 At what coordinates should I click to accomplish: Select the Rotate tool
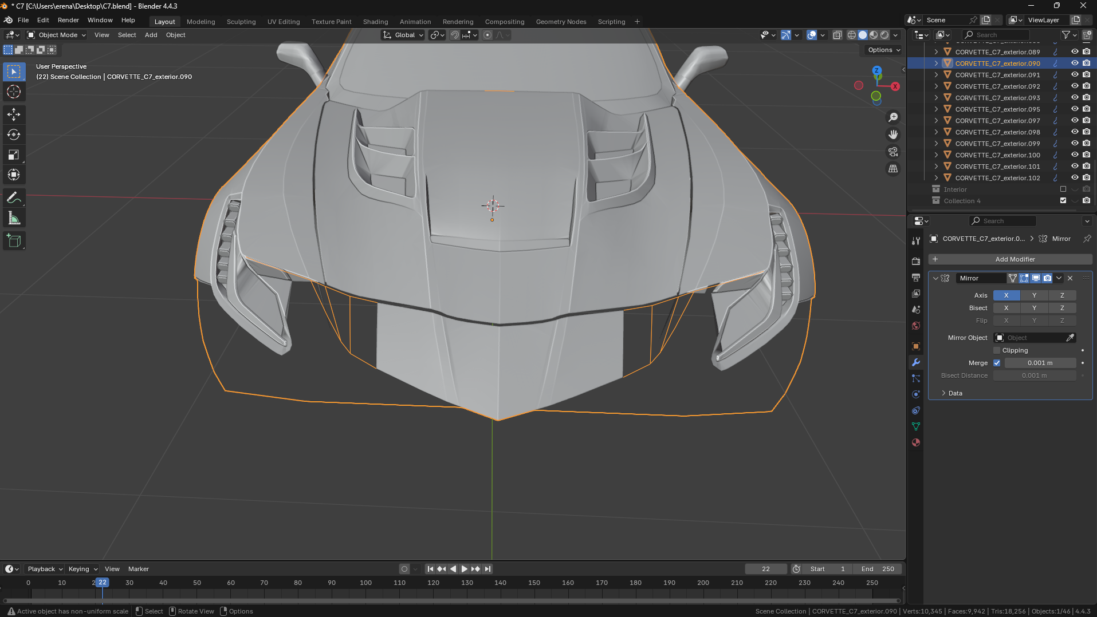click(x=14, y=135)
